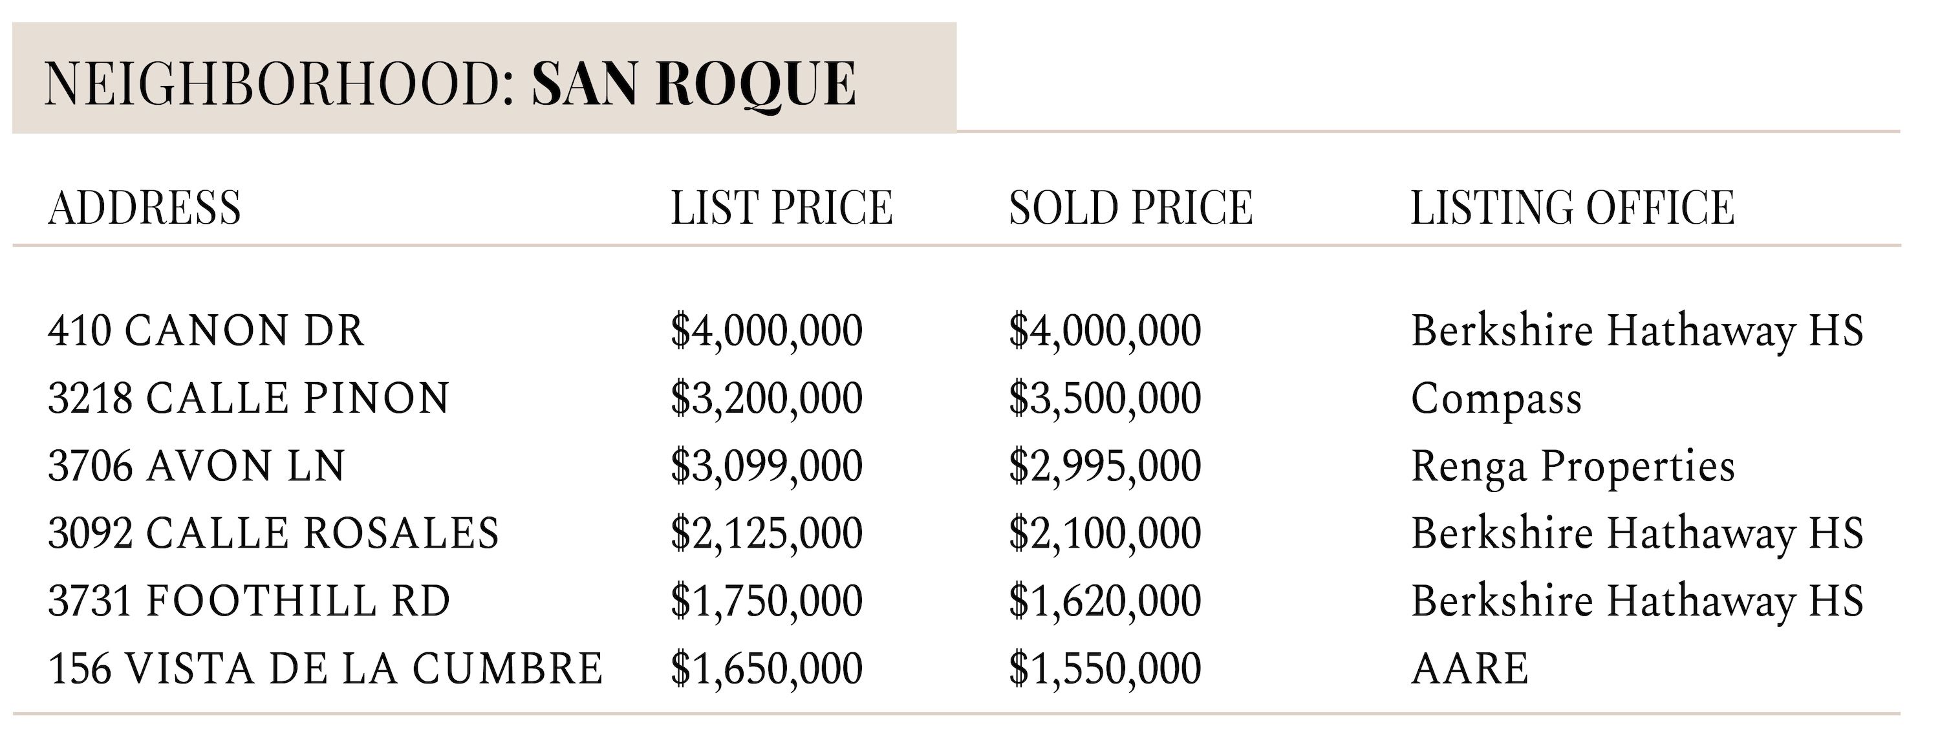1940x739 pixels.
Task: Select the LIST PRICE column header
Action: click(781, 207)
